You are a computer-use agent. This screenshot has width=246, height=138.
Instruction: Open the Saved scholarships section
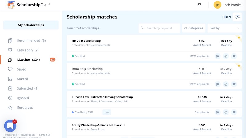point(22,69)
